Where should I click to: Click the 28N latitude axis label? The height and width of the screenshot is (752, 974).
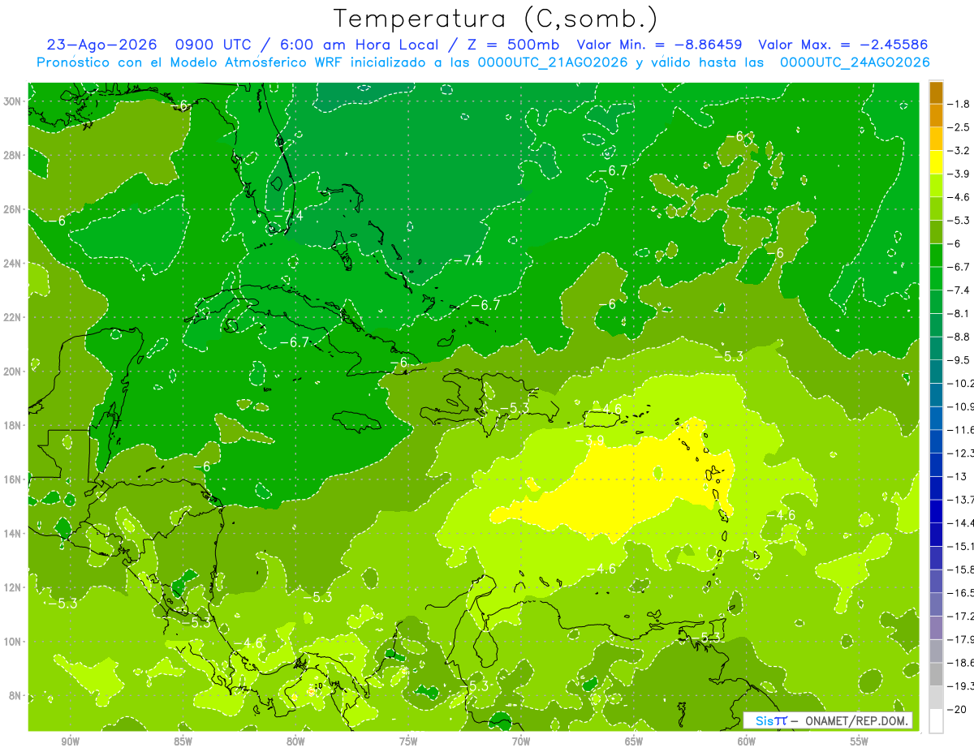click(13, 155)
